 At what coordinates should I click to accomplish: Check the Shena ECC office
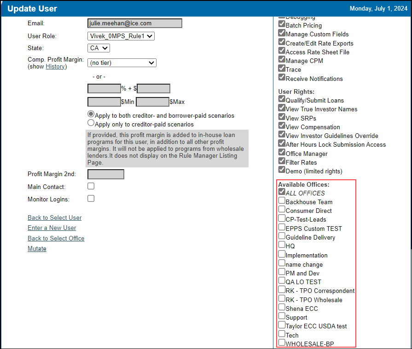[282, 307]
